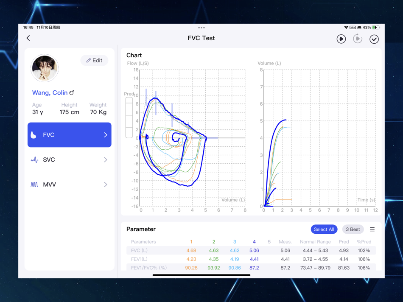403x302 pixels.
Task: Expand the MVV row chevron
Action: tap(105, 185)
